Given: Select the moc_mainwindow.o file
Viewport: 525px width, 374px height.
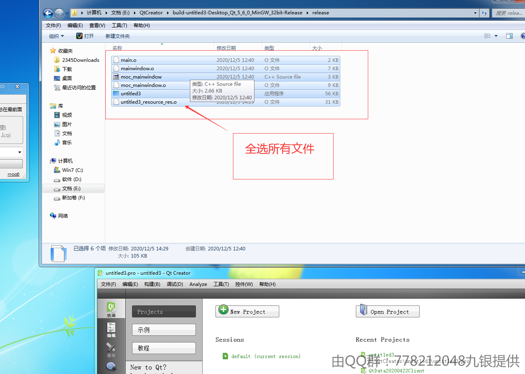Looking at the screenshot, I should pyautogui.click(x=226, y=85).
